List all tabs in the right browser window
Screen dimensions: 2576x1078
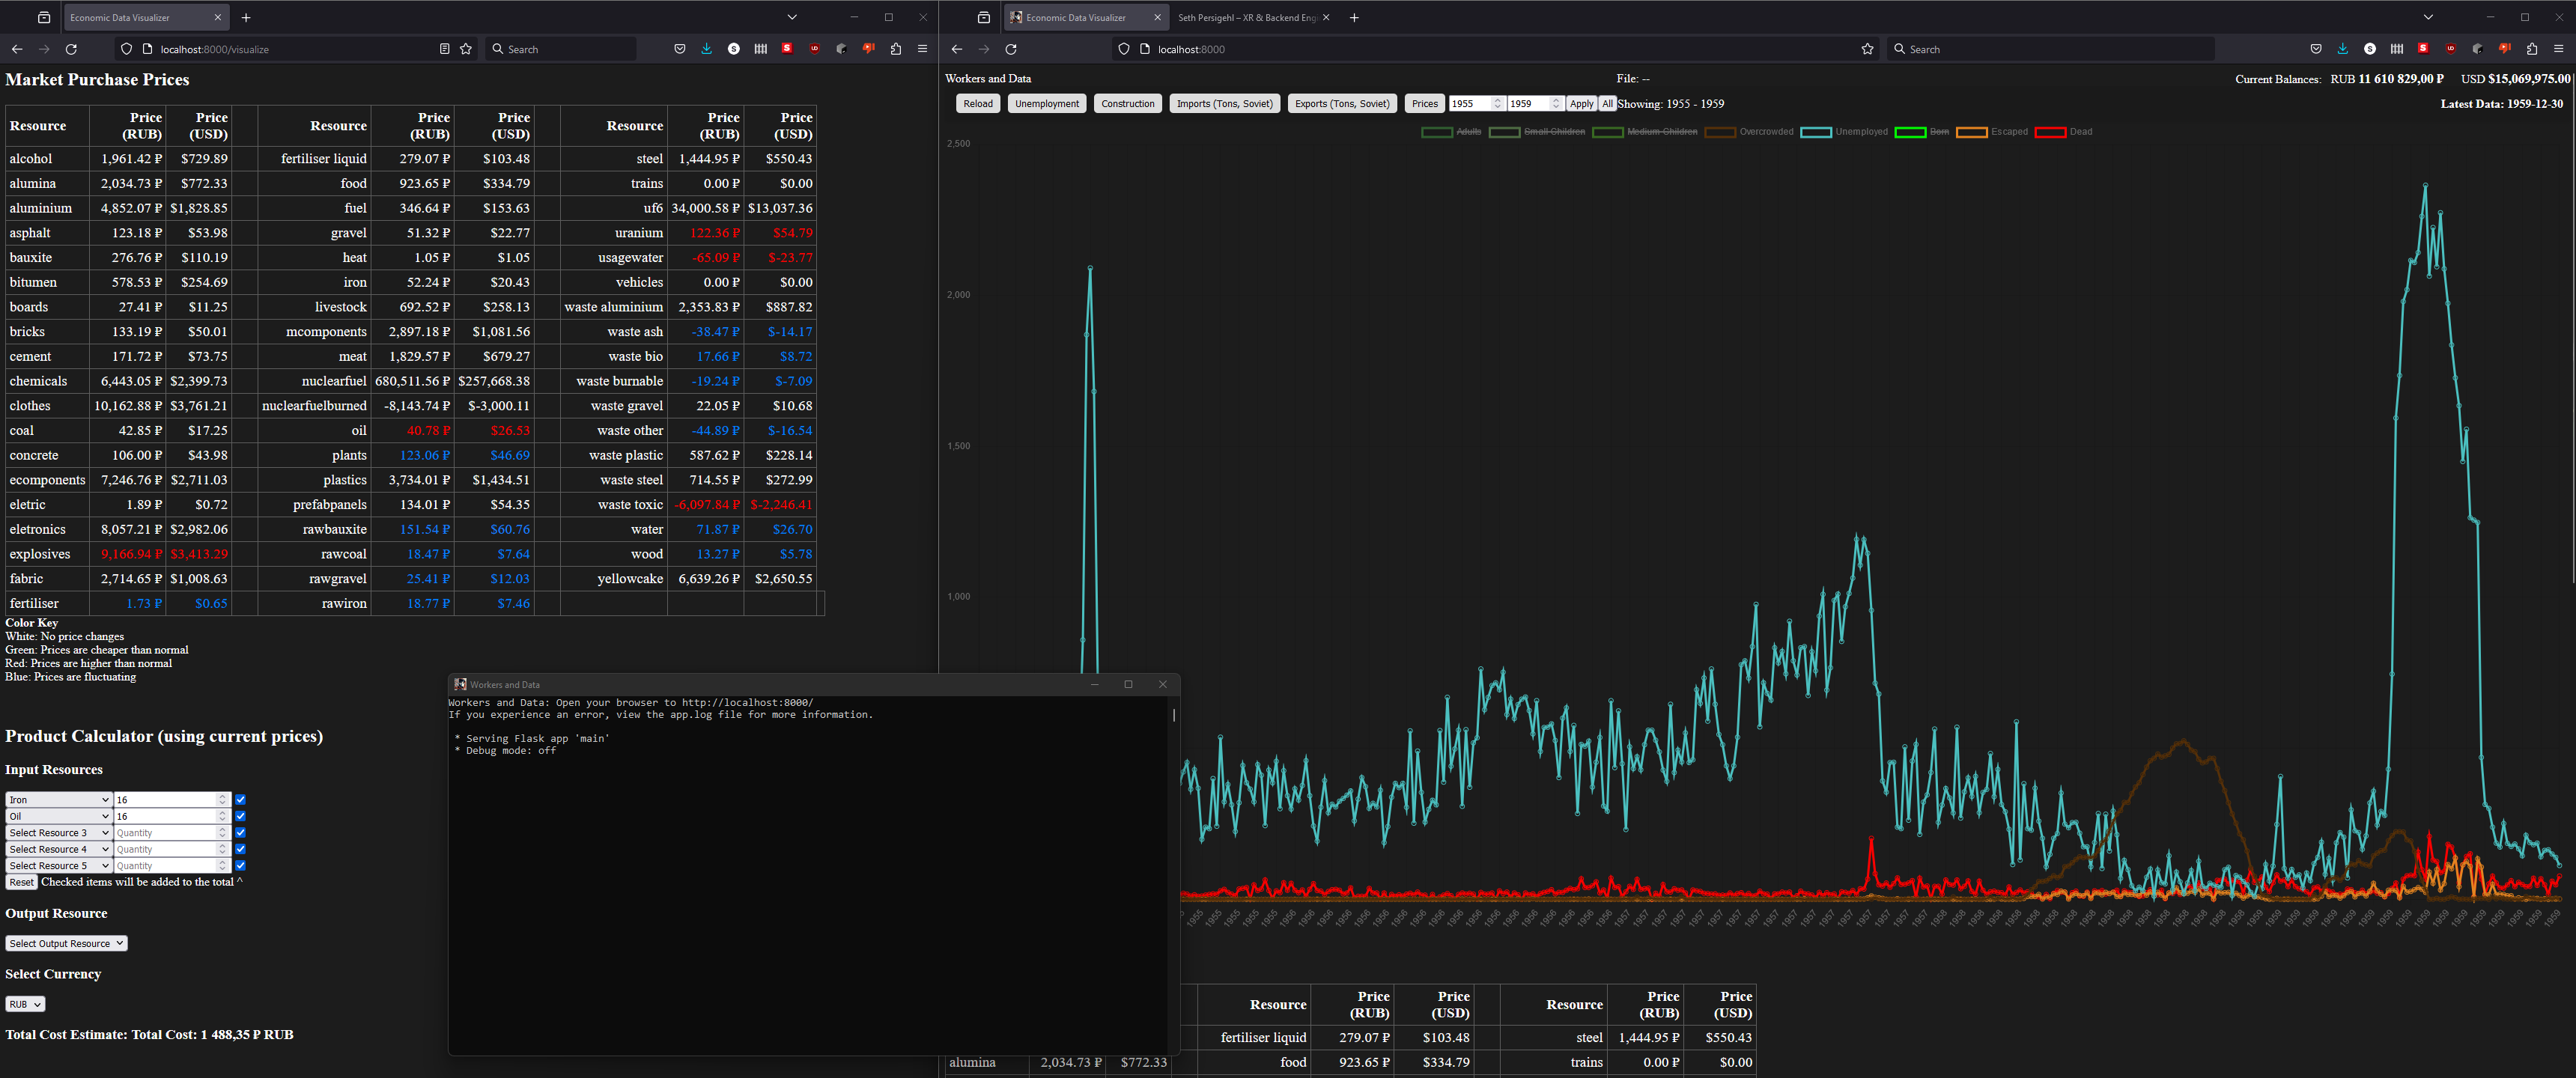tap(2428, 17)
